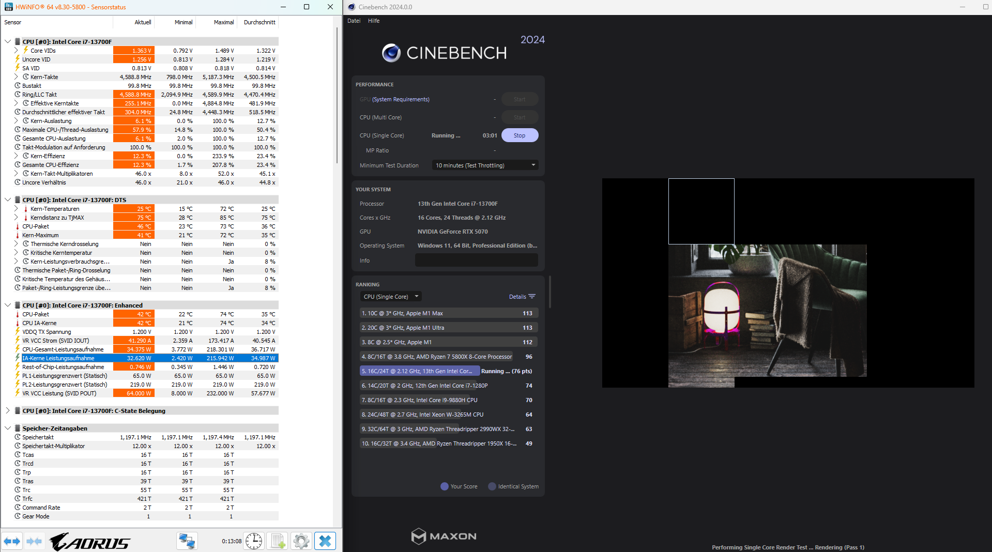Open the Hilfe menu in Cinebench

tap(374, 21)
